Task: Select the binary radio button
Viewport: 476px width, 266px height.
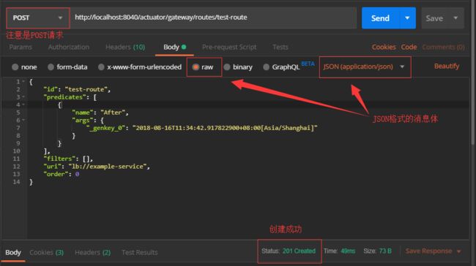Action: 227,67
